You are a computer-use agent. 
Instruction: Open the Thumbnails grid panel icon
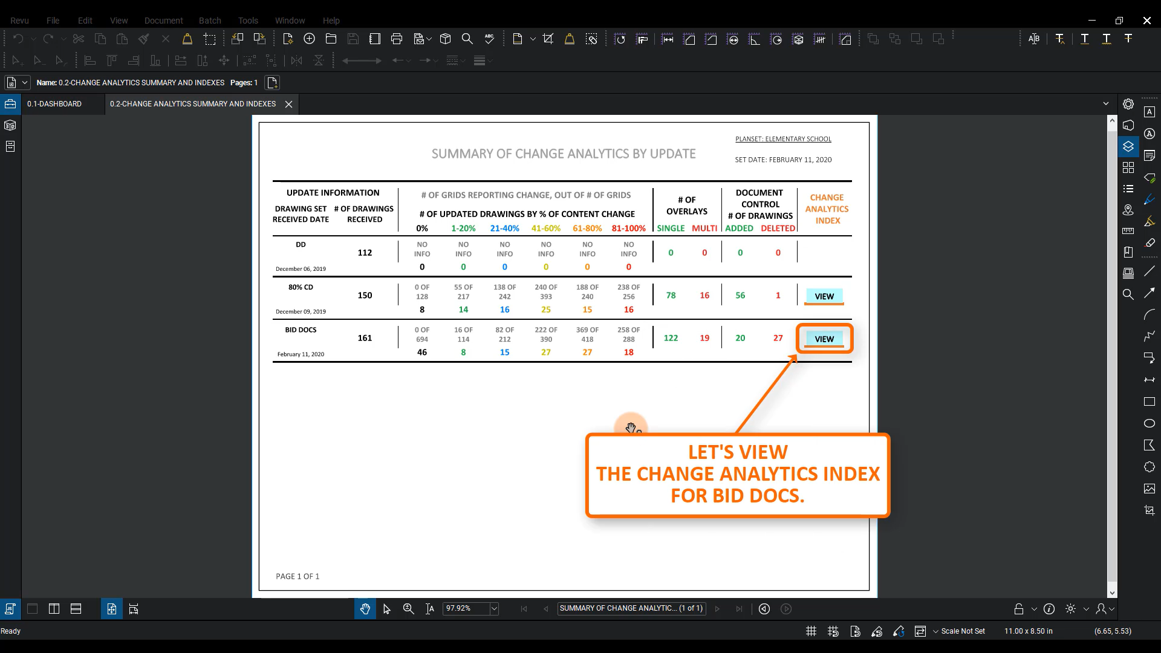[1128, 167]
